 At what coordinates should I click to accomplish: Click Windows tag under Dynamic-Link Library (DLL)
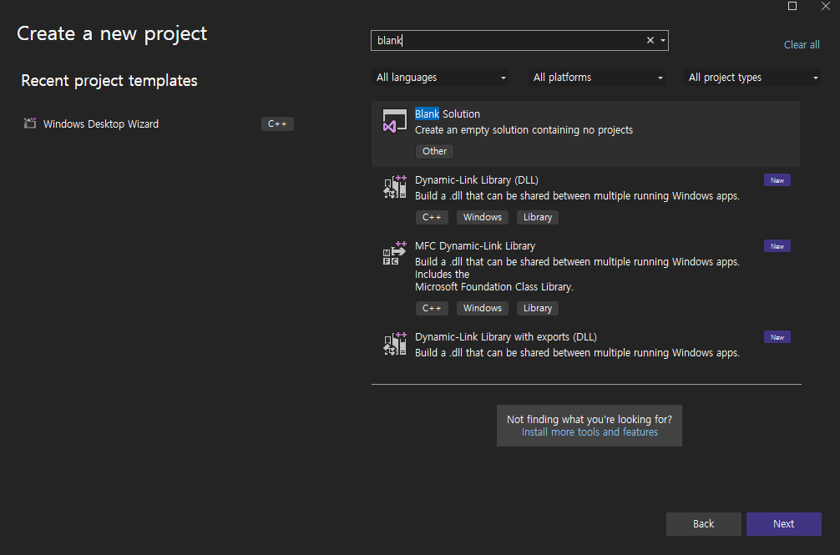(482, 217)
